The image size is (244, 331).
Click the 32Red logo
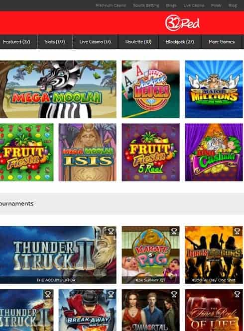point(182,23)
